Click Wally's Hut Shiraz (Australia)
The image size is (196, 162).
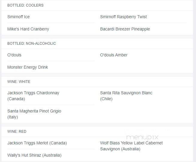[34, 155]
